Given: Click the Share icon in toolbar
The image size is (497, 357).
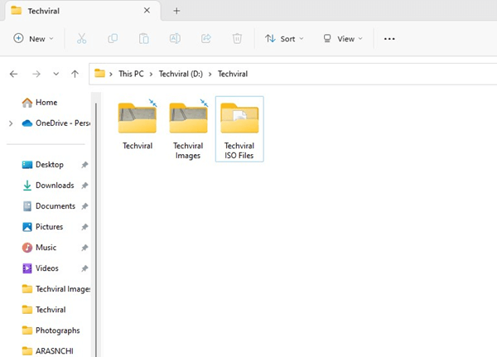Looking at the screenshot, I should 206,39.
